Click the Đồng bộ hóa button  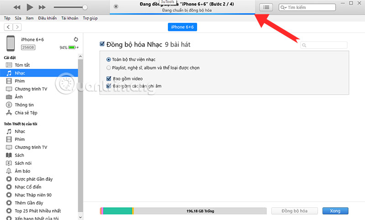pyautogui.click(x=294, y=211)
